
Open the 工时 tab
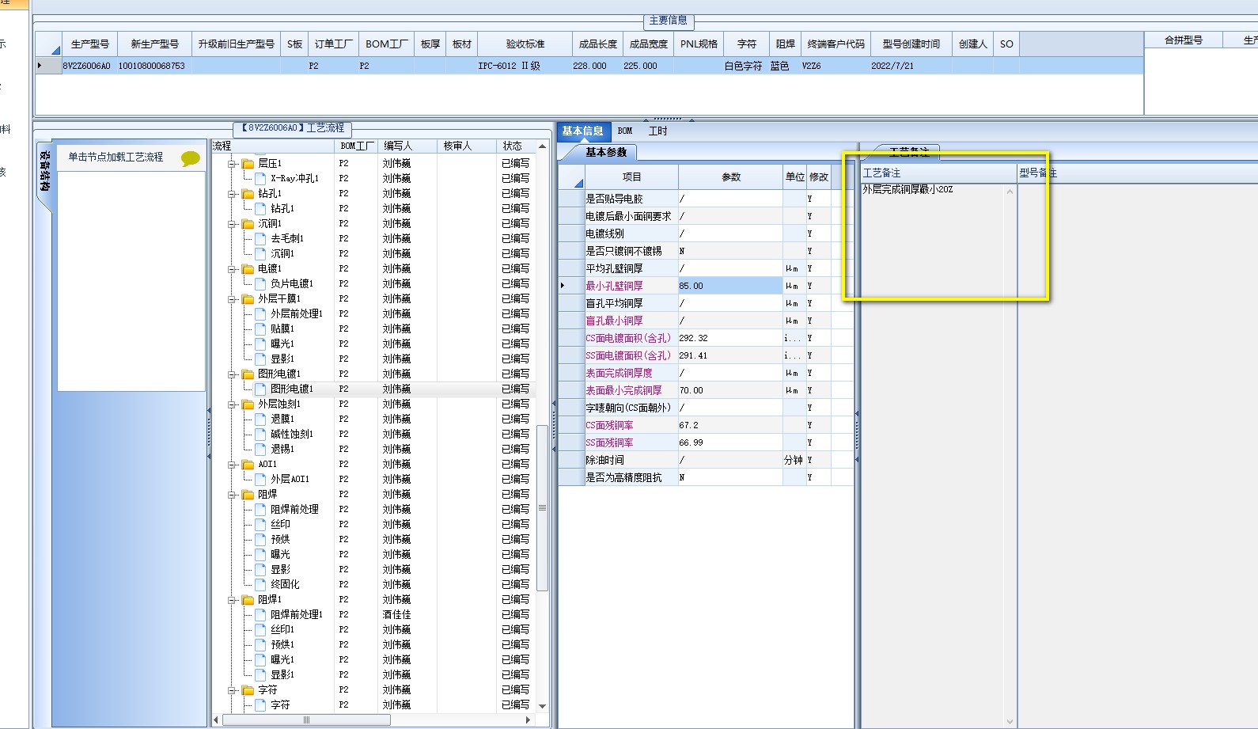point(658,131)
